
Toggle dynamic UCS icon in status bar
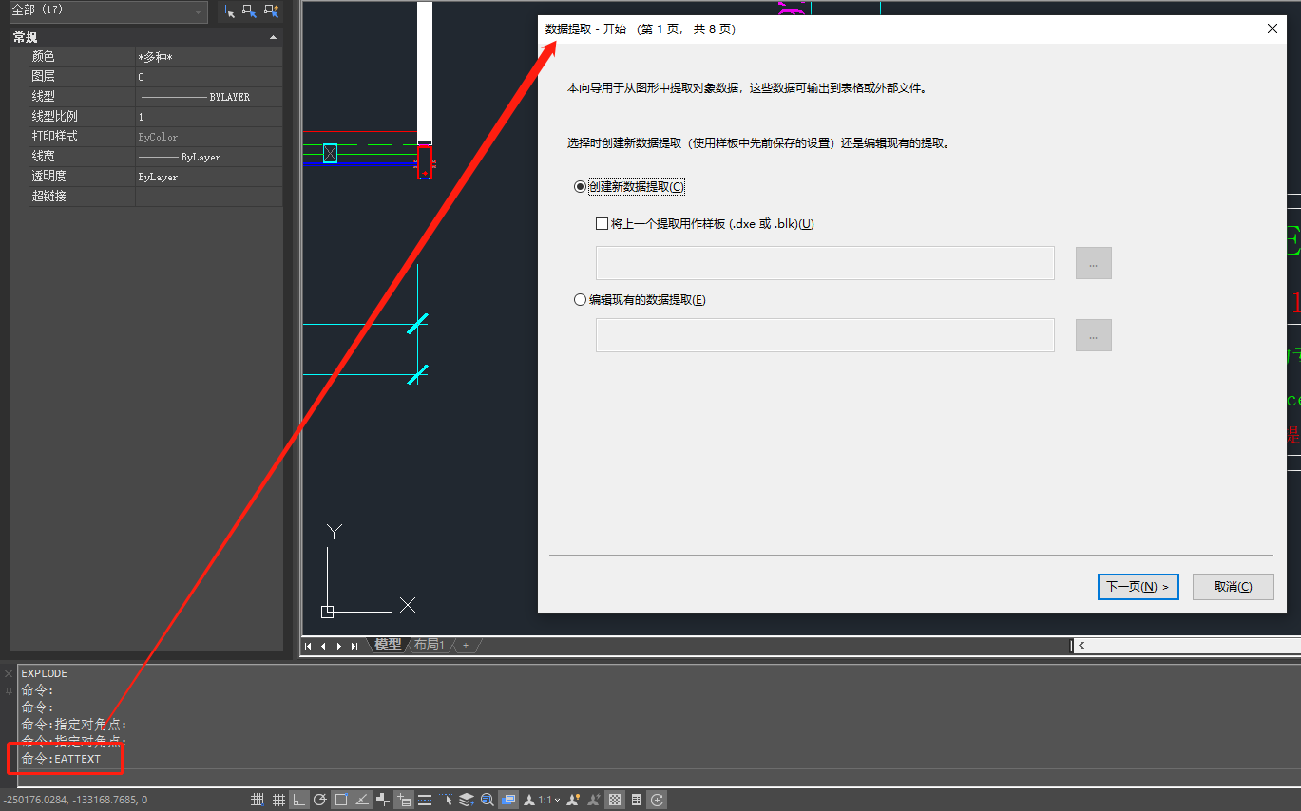[383, 800]
